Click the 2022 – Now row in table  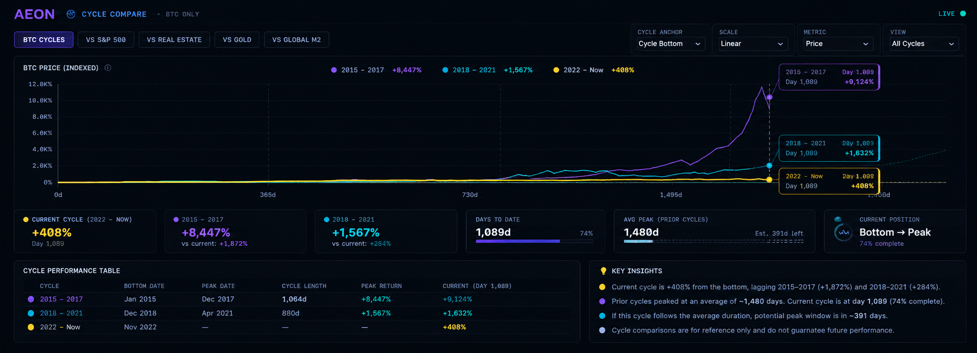pos(297,327)
